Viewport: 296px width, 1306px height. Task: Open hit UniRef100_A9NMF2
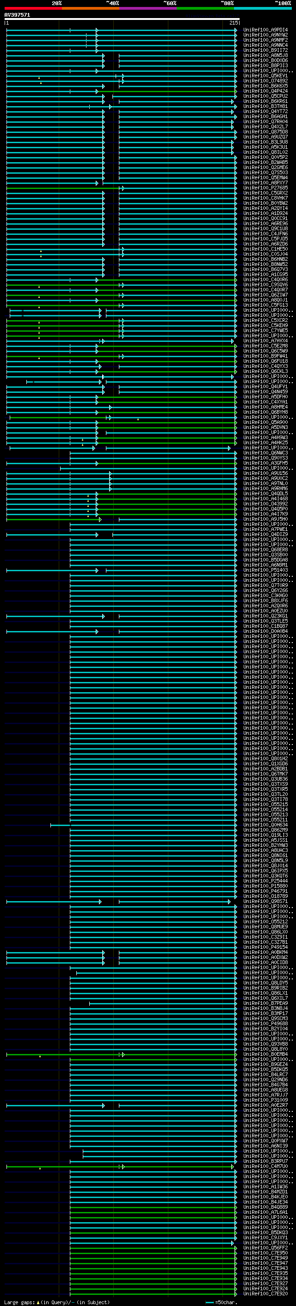pos(265,40)
